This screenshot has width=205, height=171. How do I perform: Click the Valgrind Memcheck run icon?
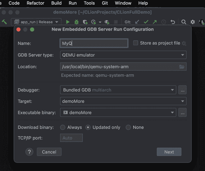107,22
